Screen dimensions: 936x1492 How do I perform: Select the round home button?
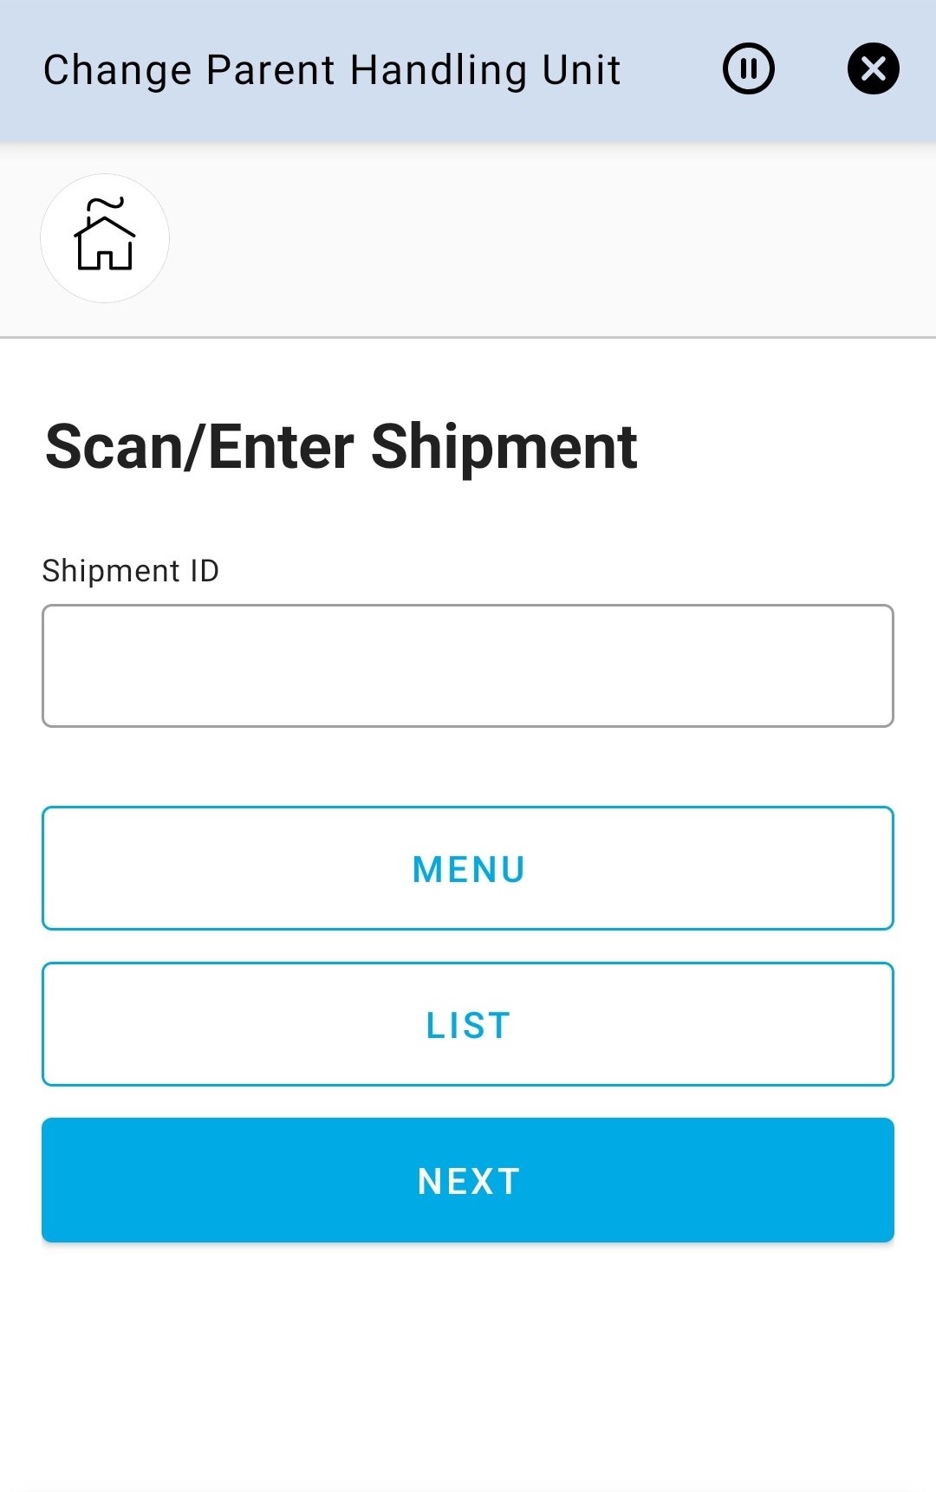tap(105, 238)
